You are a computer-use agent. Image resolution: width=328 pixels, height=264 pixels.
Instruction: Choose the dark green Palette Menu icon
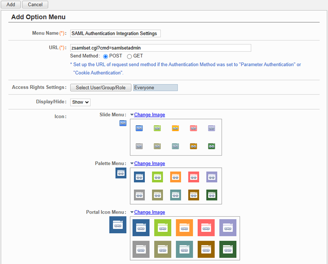[x=212, y=195]
